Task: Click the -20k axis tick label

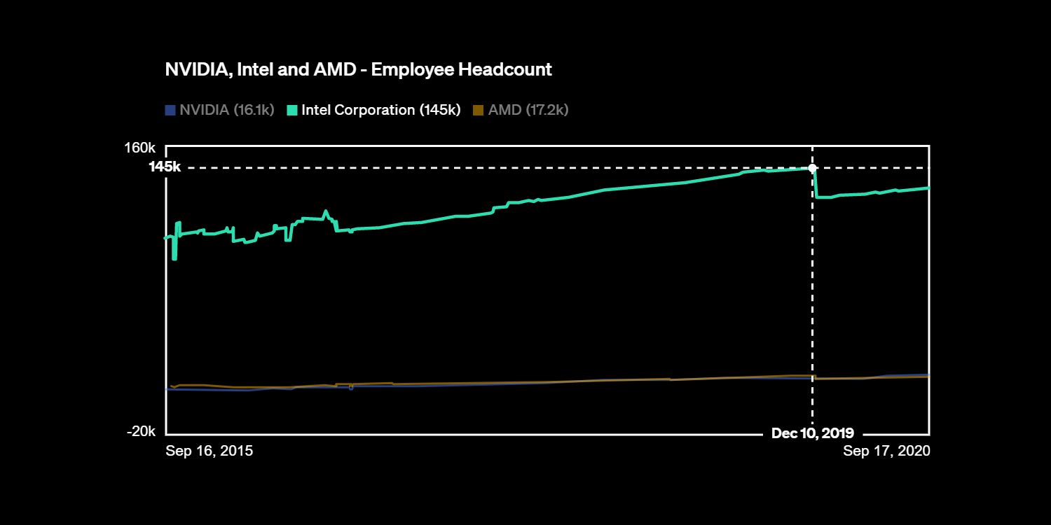Action: 142,432
